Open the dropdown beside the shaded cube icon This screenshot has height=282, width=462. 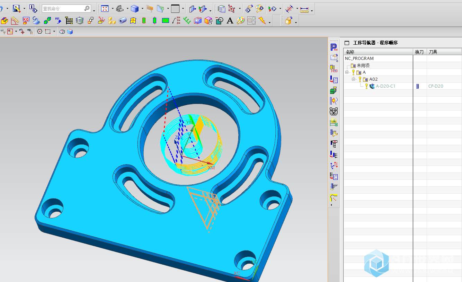tap(142, 9)
